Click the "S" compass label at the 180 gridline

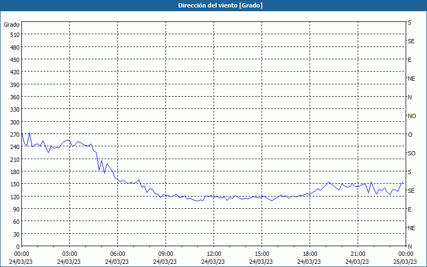click(x=409, y=172)
